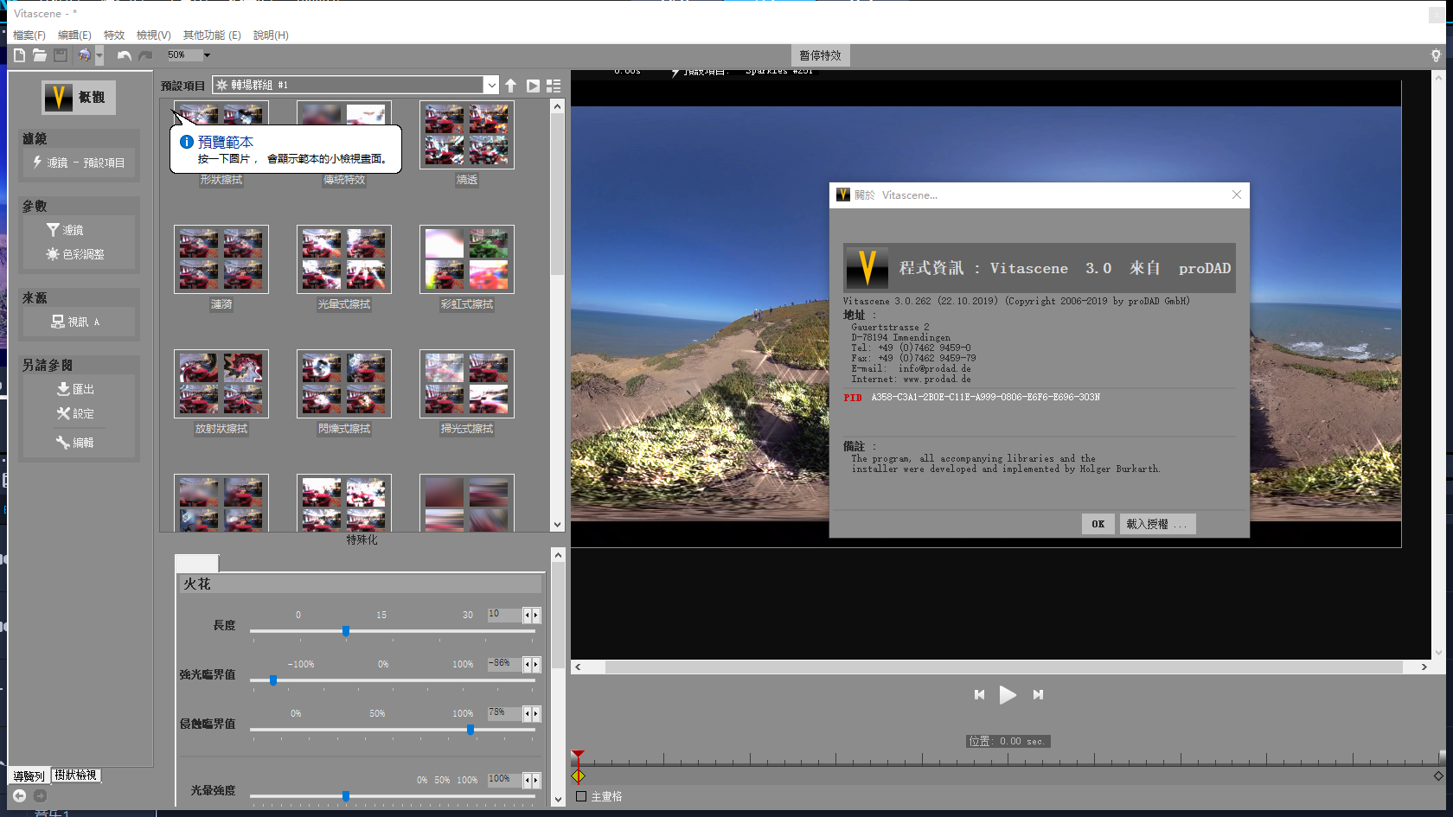
Task: Click the lightbulb hint icon at top right
Action: 1436,55
